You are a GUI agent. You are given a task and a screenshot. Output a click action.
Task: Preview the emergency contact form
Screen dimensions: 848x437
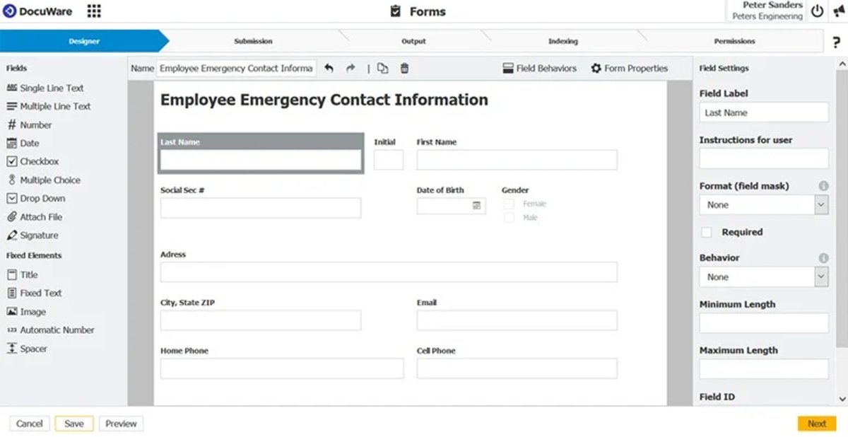121,423
